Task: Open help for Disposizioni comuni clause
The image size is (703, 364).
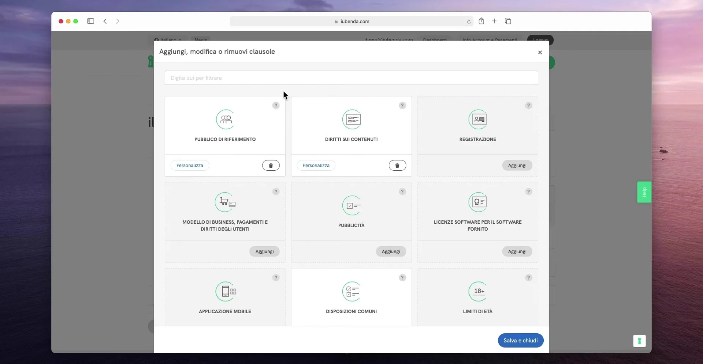Action: pos(402,278)
